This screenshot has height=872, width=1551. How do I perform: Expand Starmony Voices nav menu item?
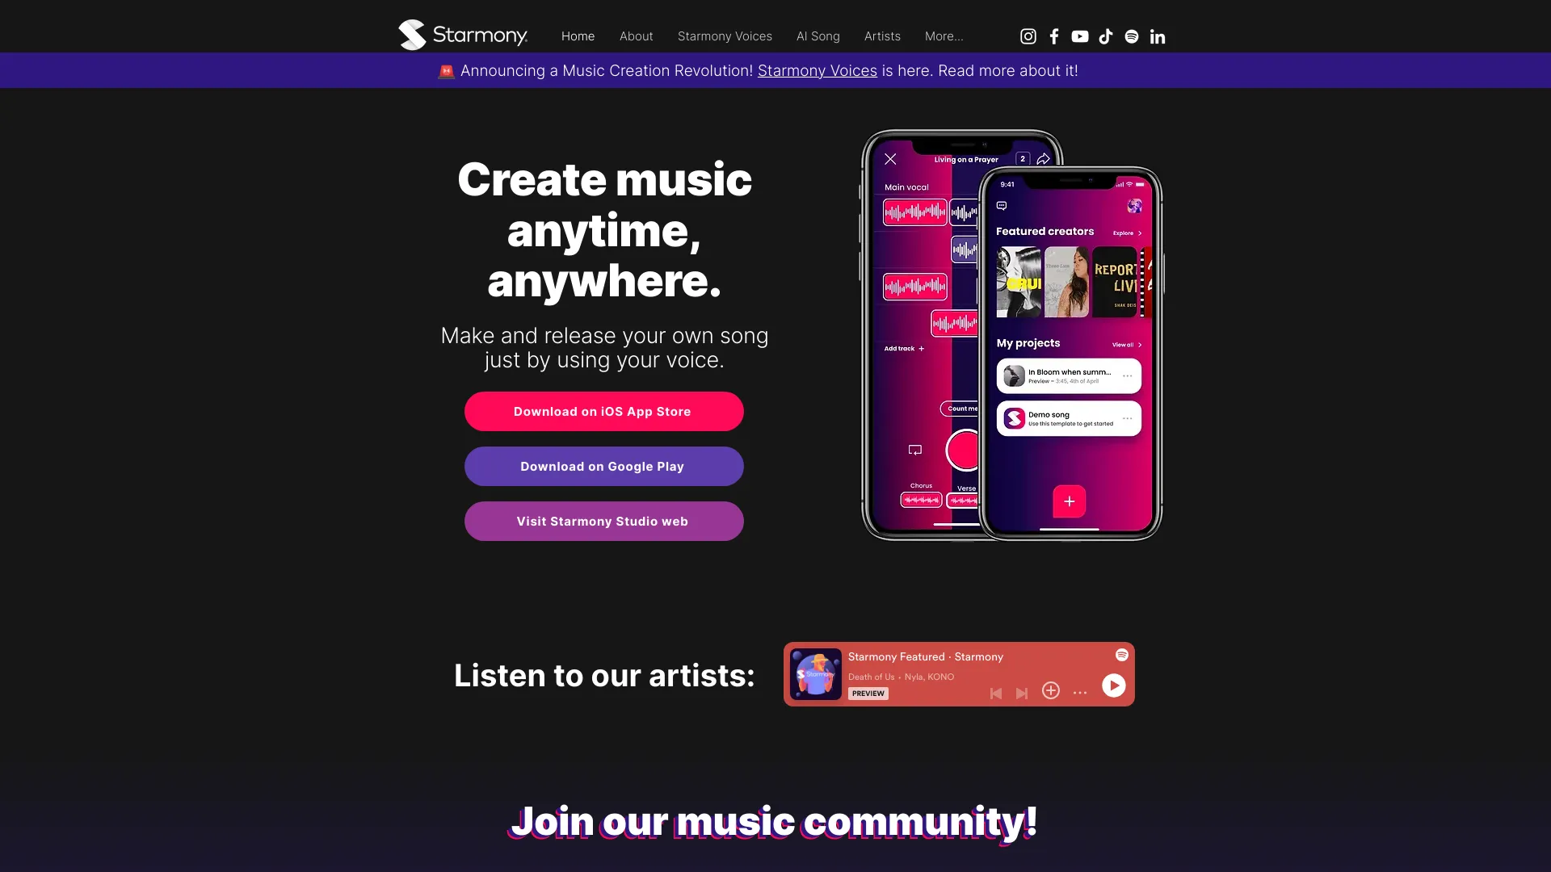pos(725,36)
